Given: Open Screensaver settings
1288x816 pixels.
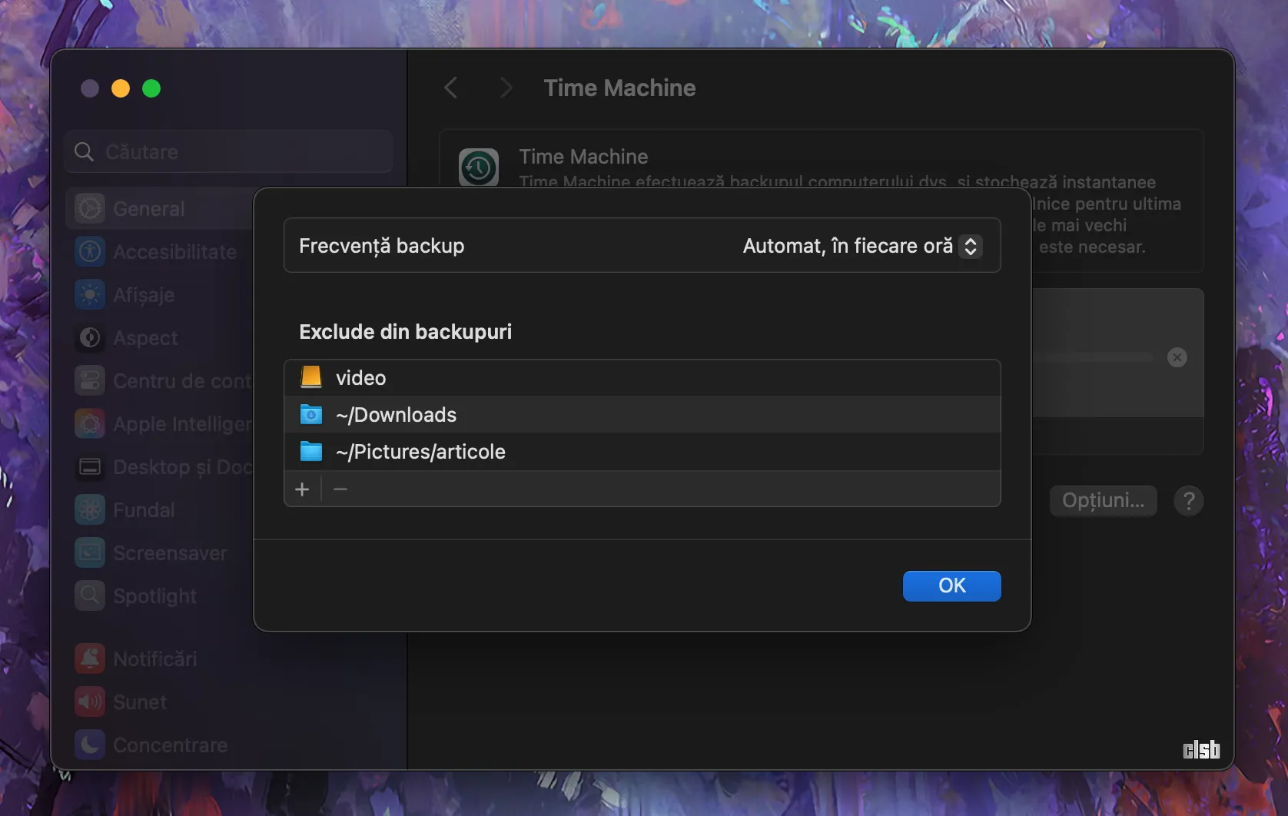Looking at the screenshot, I should tap(160, 552).
